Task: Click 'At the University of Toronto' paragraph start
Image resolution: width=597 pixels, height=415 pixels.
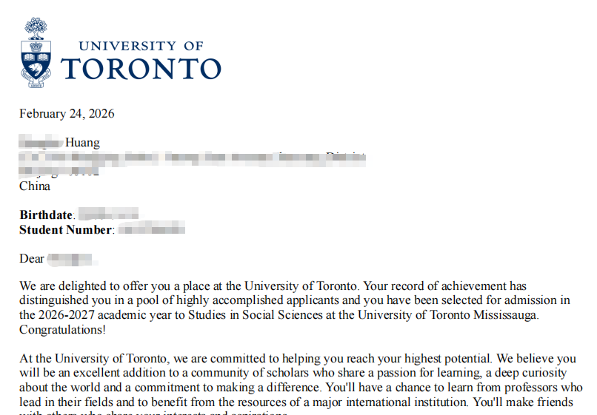Action: pos(93,359)
